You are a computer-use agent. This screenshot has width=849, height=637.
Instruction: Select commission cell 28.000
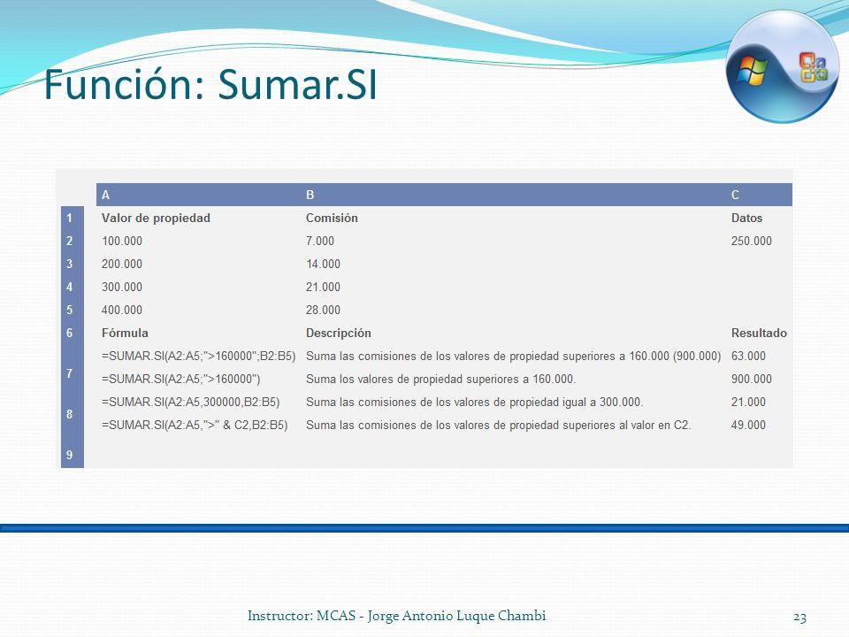point(324,311)
